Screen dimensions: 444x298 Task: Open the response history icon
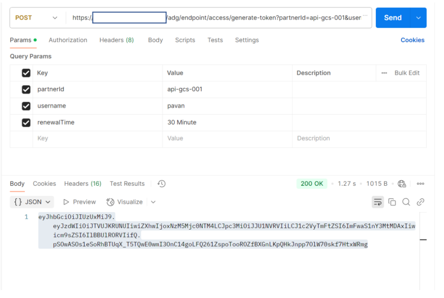pyautogui.click(x=161, y=184)
